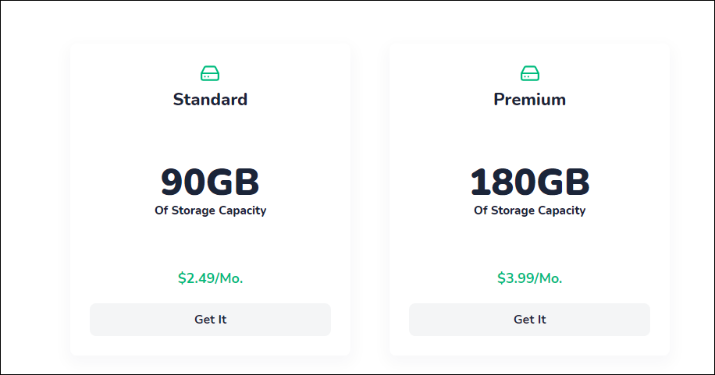The width and height of the screenshot is (715, 375).
Task: Click the $3.99/Mo. price text
Action: coord(530,278)
